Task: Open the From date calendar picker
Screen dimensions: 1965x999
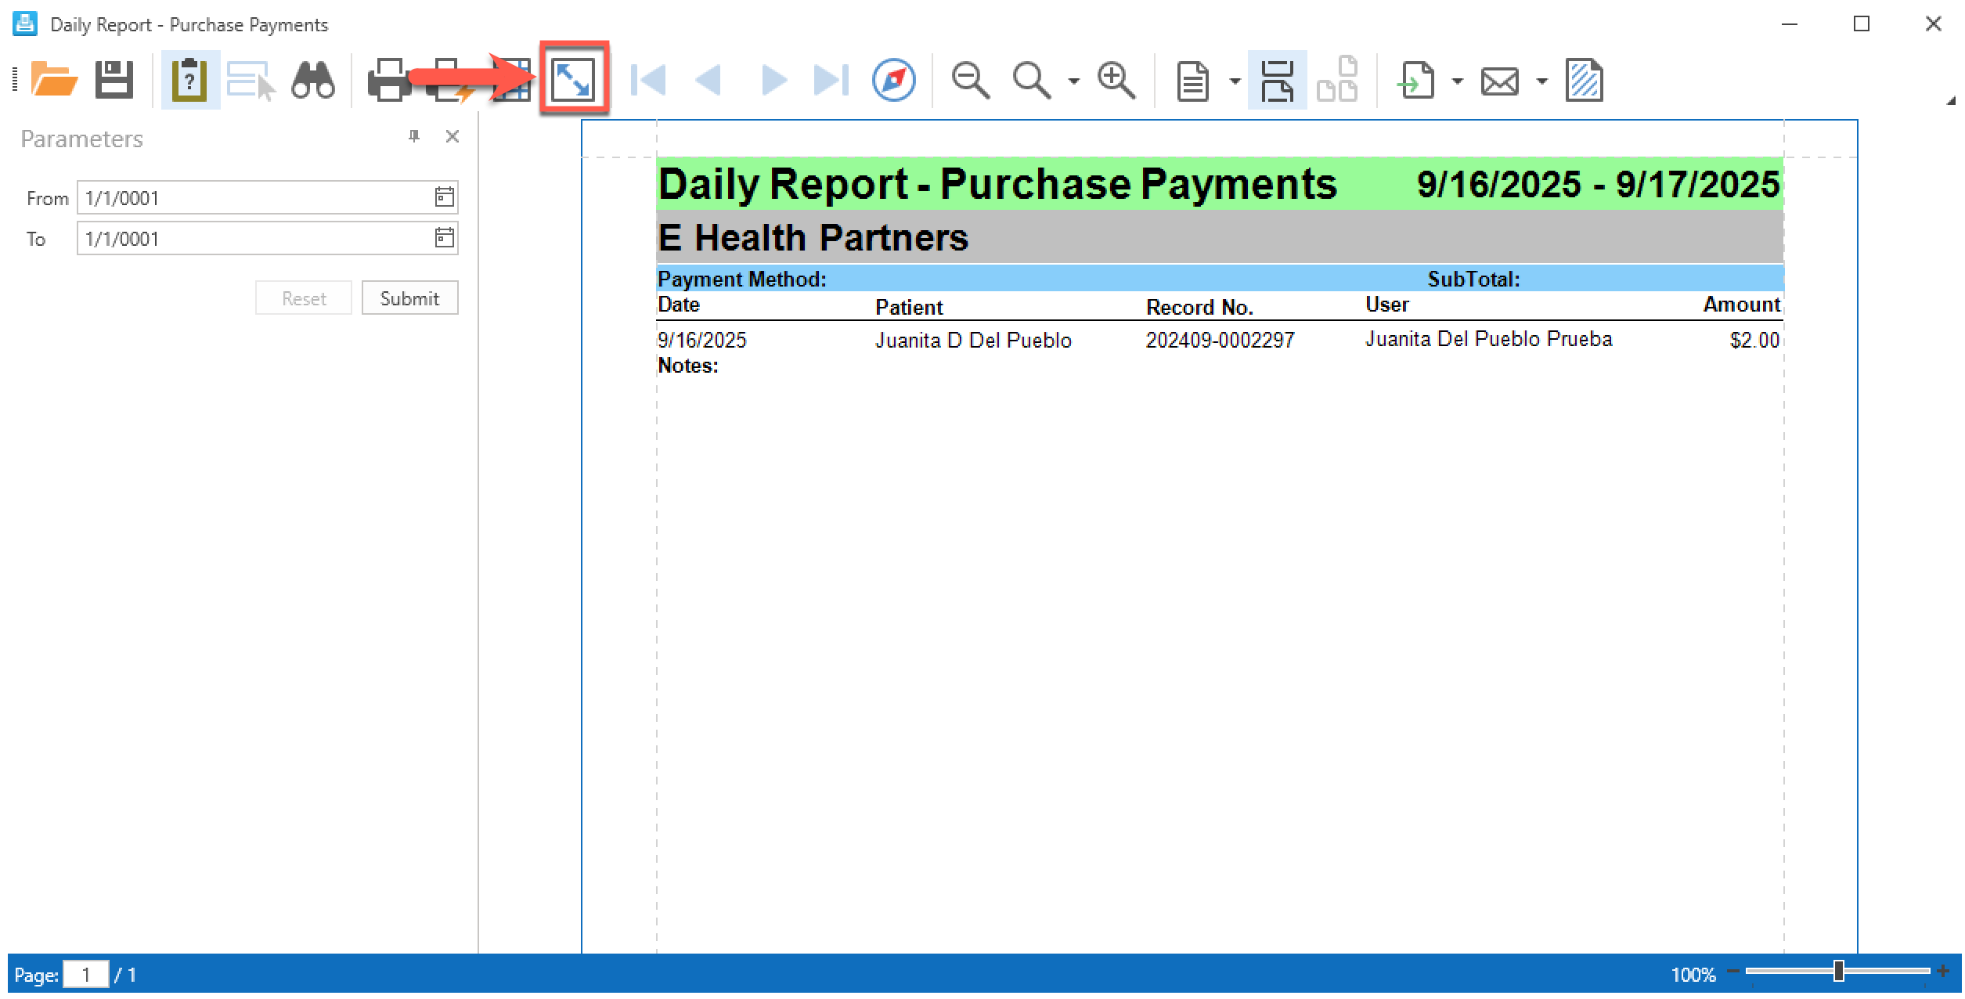Action: click(444, 197)
